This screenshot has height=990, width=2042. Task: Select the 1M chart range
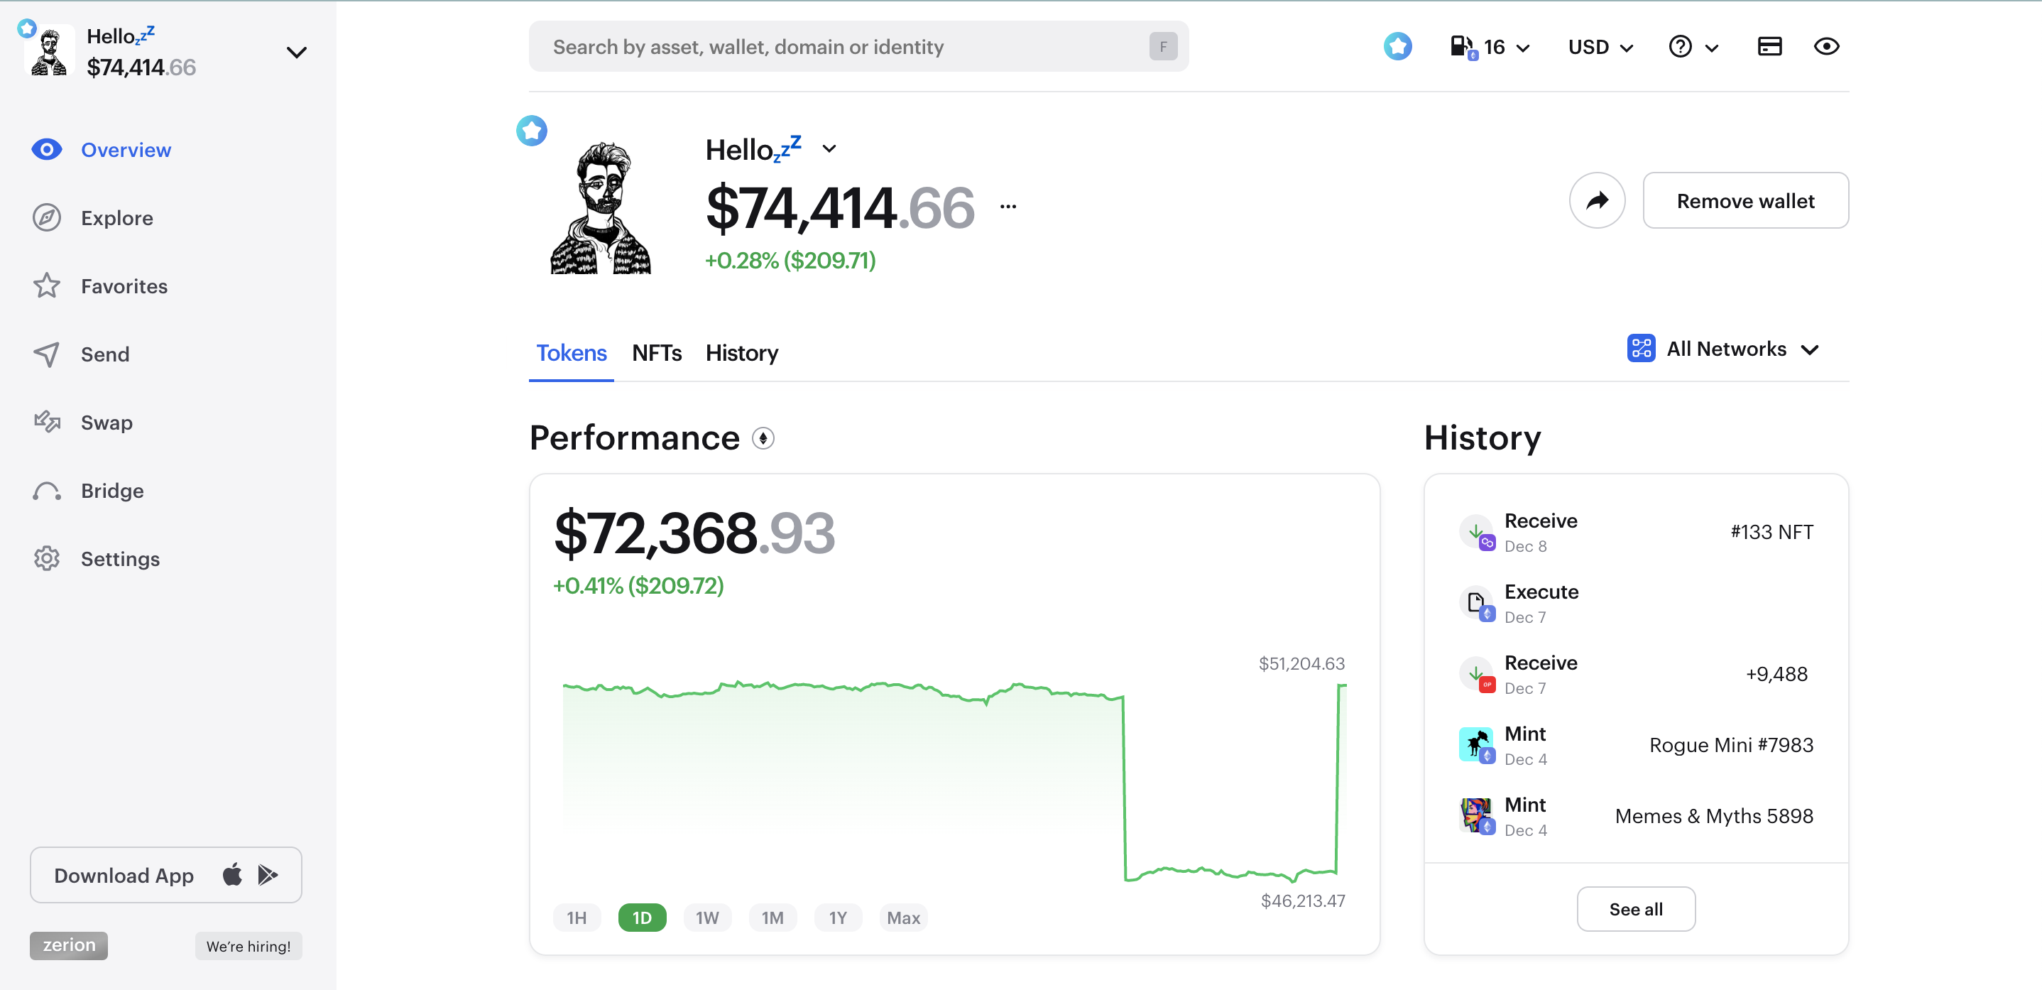point(772,918)
